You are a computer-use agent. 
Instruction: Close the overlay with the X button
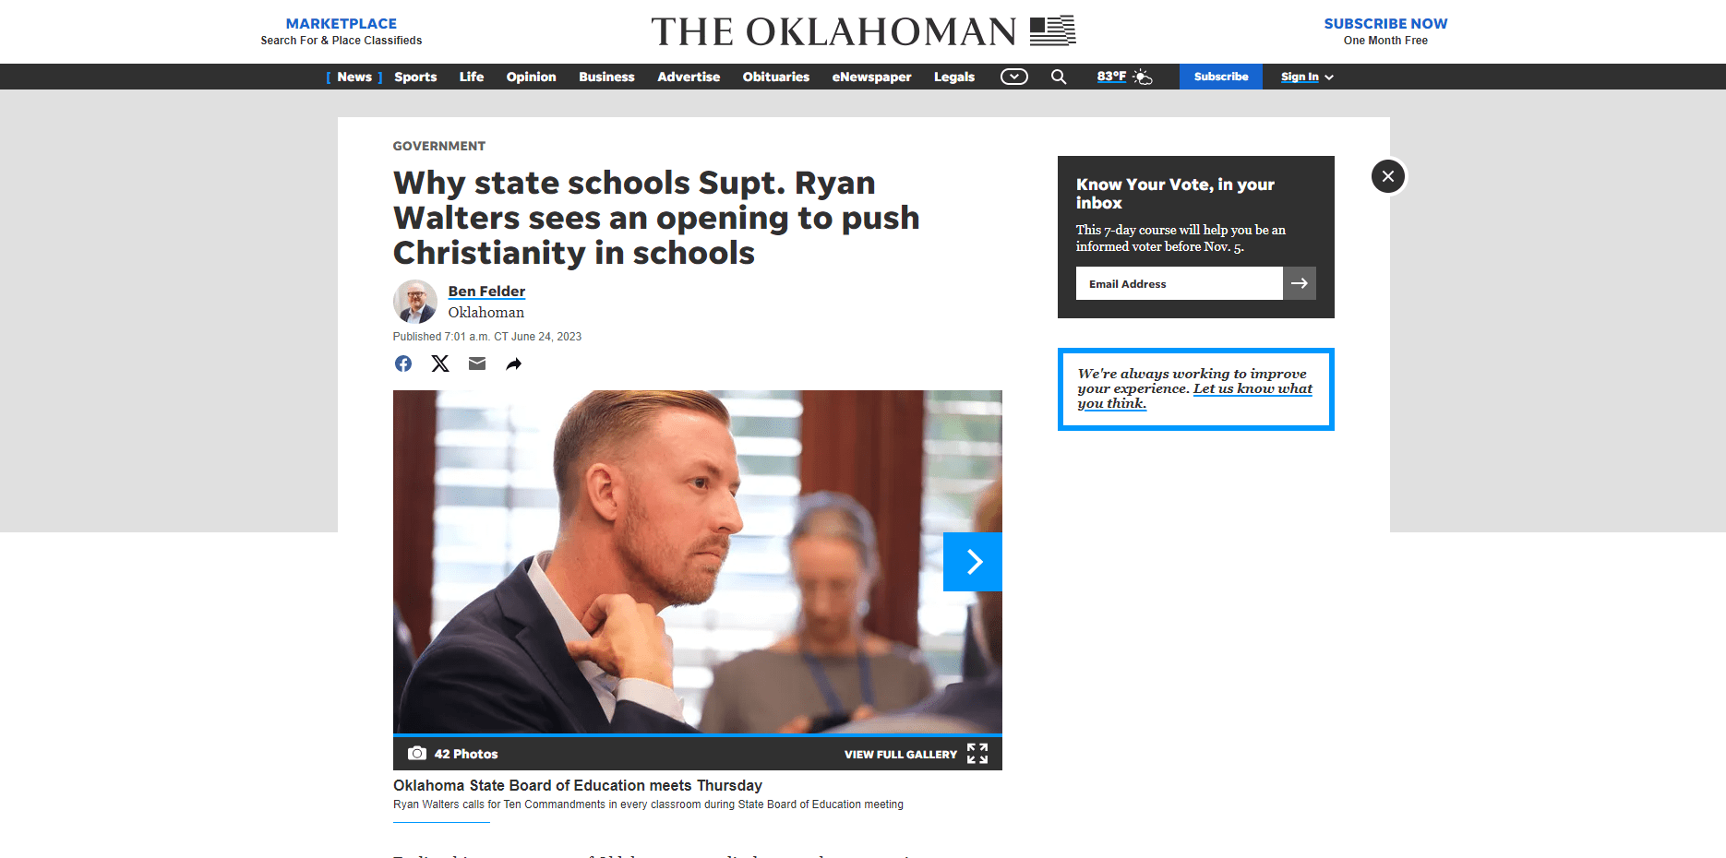coord(1388,176)
